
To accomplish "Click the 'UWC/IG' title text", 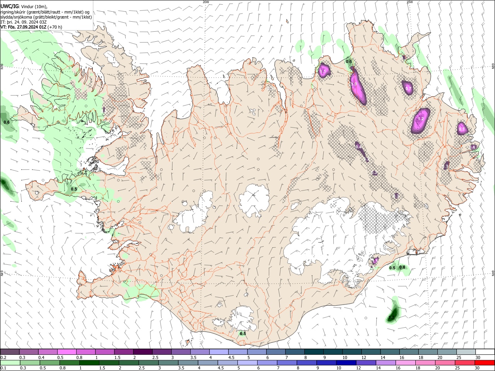I will click(9, 6).
